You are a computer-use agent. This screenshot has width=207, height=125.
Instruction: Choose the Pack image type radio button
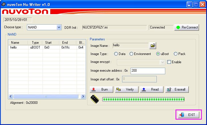click(x=176, y=54)
